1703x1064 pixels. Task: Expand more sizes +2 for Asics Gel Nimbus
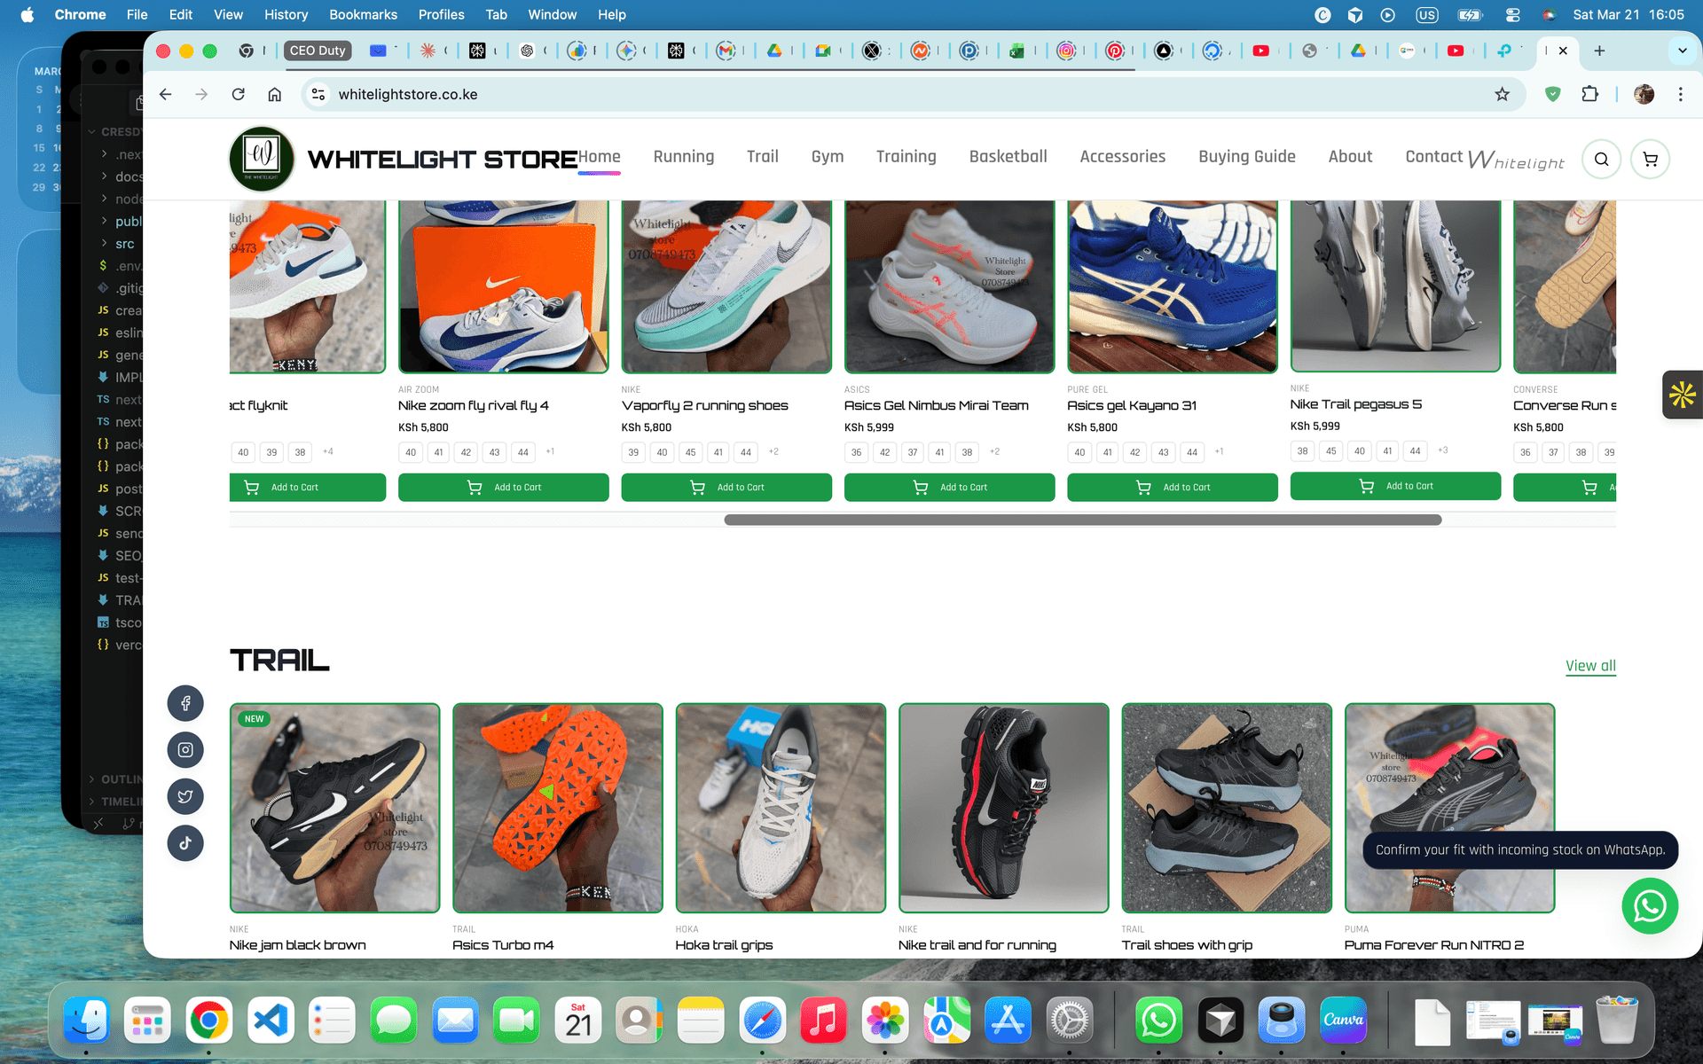(x=995, y=451)
